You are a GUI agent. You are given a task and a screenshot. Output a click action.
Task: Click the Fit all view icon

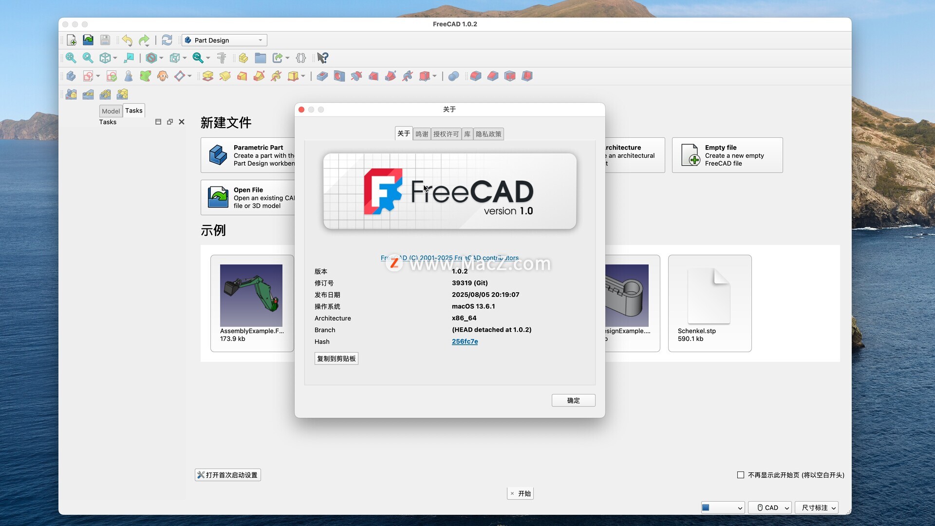pyautogui.click(x=71, y=58)
